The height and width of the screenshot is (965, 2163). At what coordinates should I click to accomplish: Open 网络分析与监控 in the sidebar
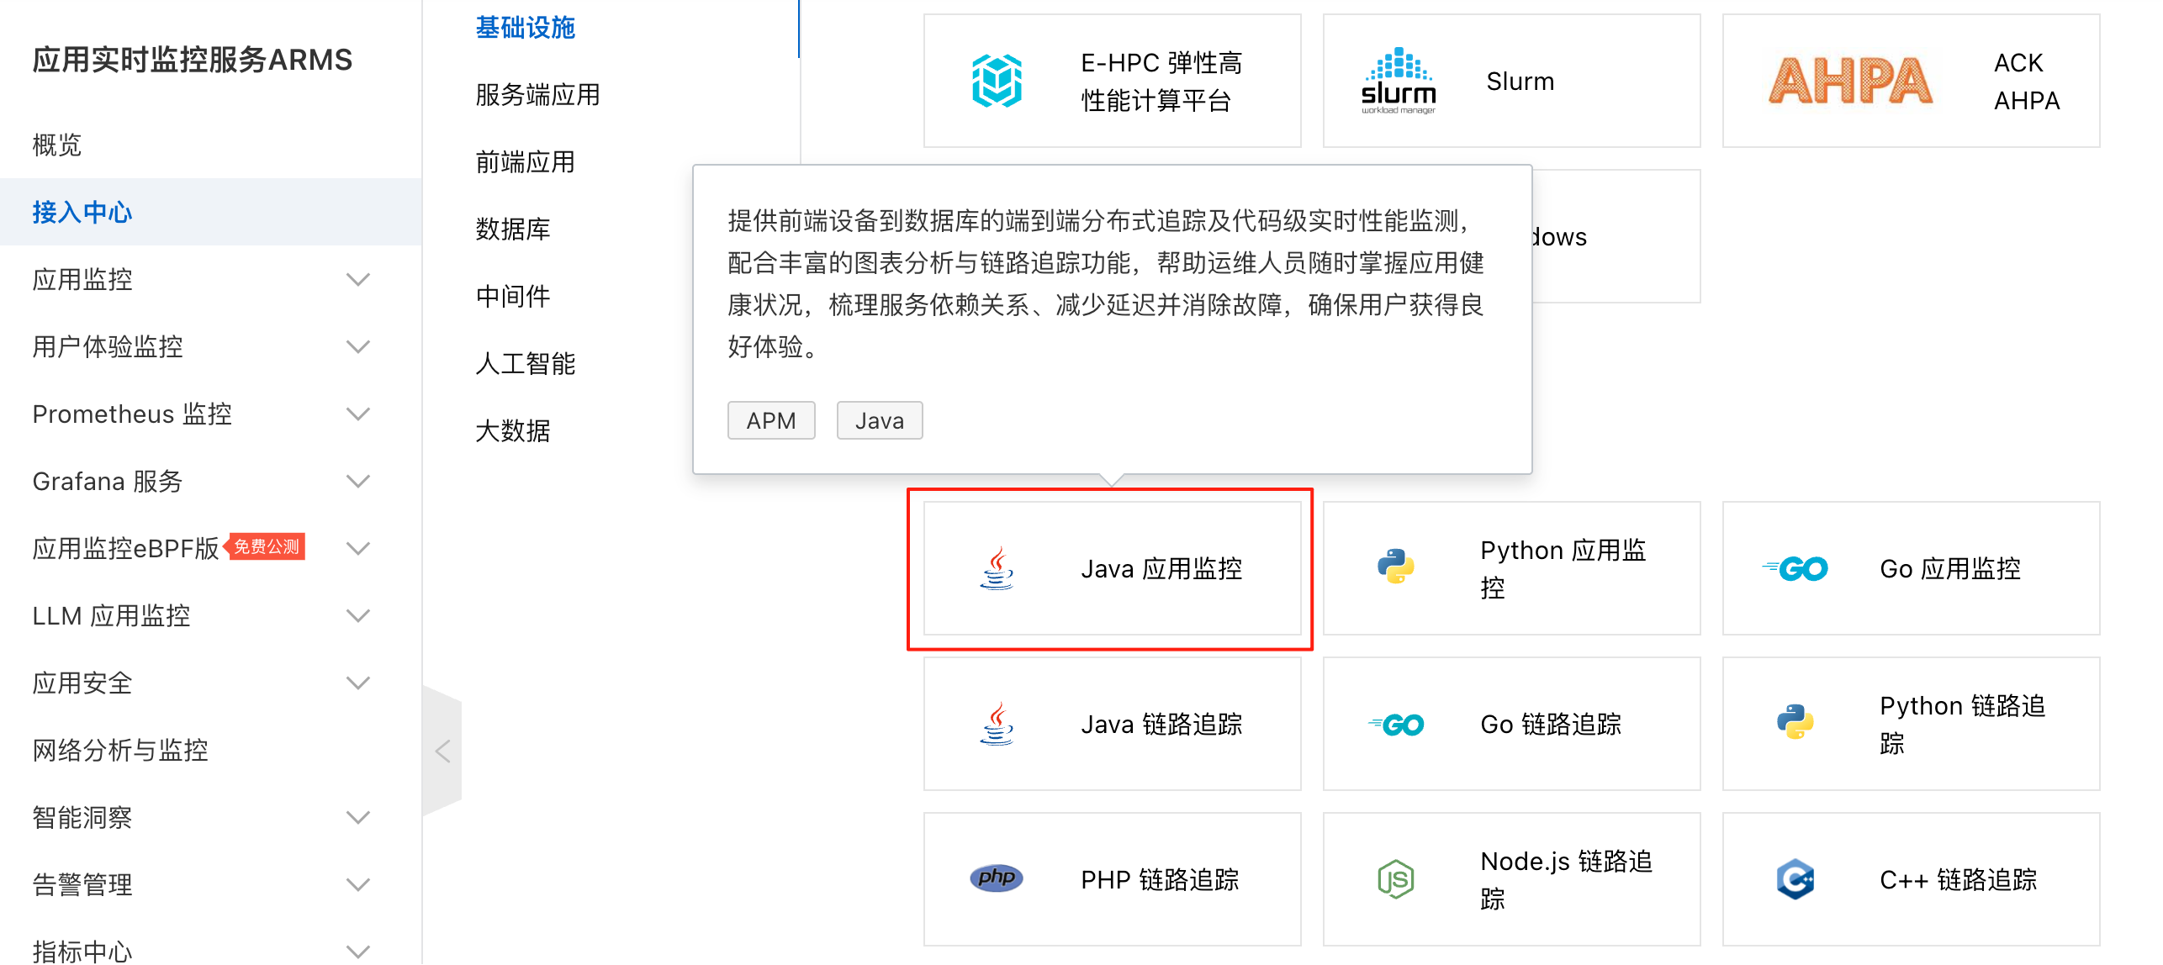point(120,750)
